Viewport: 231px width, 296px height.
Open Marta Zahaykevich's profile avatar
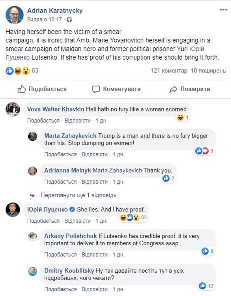coord(33,136)
